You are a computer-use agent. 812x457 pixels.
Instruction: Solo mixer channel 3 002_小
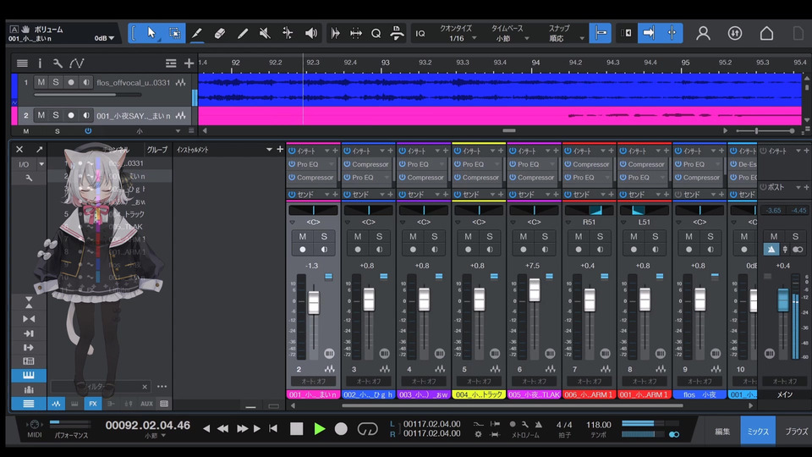tap(379, 236)
